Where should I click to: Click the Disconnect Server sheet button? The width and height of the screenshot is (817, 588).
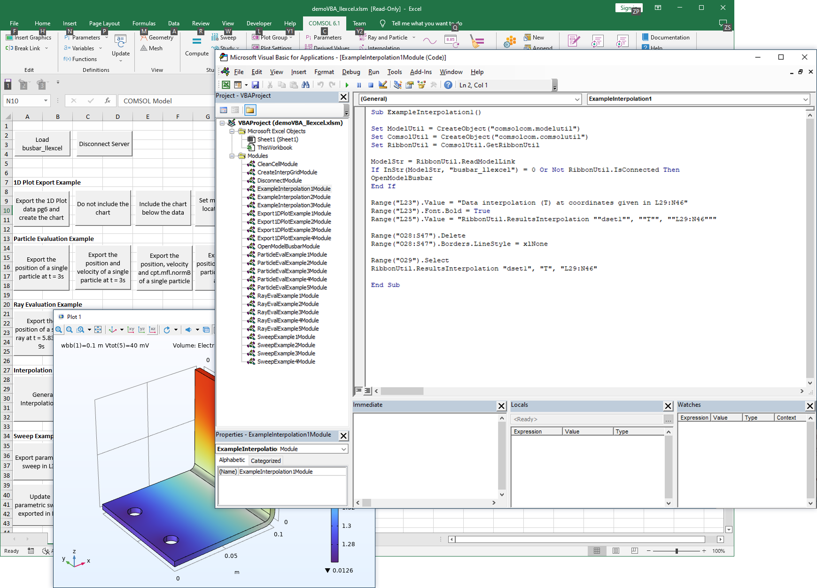coord(104,144)
